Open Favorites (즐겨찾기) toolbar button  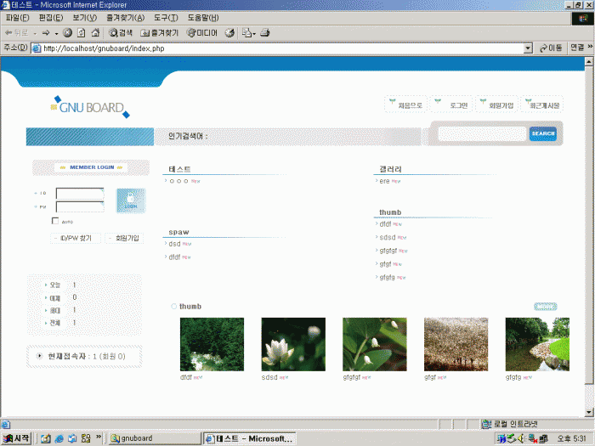[x=159, y=33]
